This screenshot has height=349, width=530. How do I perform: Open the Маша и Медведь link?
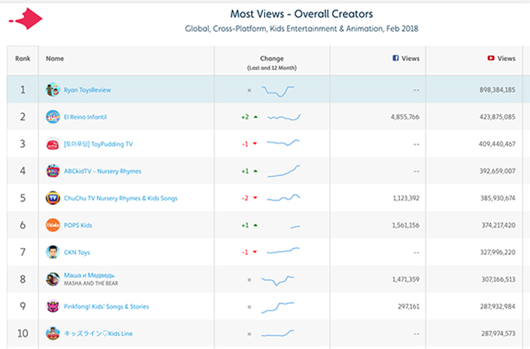pyautogui.click(x=89, y=275)
